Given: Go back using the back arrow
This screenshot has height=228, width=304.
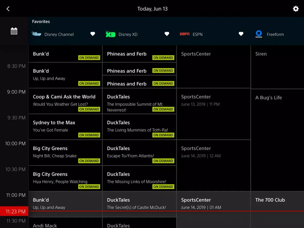Looking at the screenshot, I should pyautogui.click(x=8, y=9).
